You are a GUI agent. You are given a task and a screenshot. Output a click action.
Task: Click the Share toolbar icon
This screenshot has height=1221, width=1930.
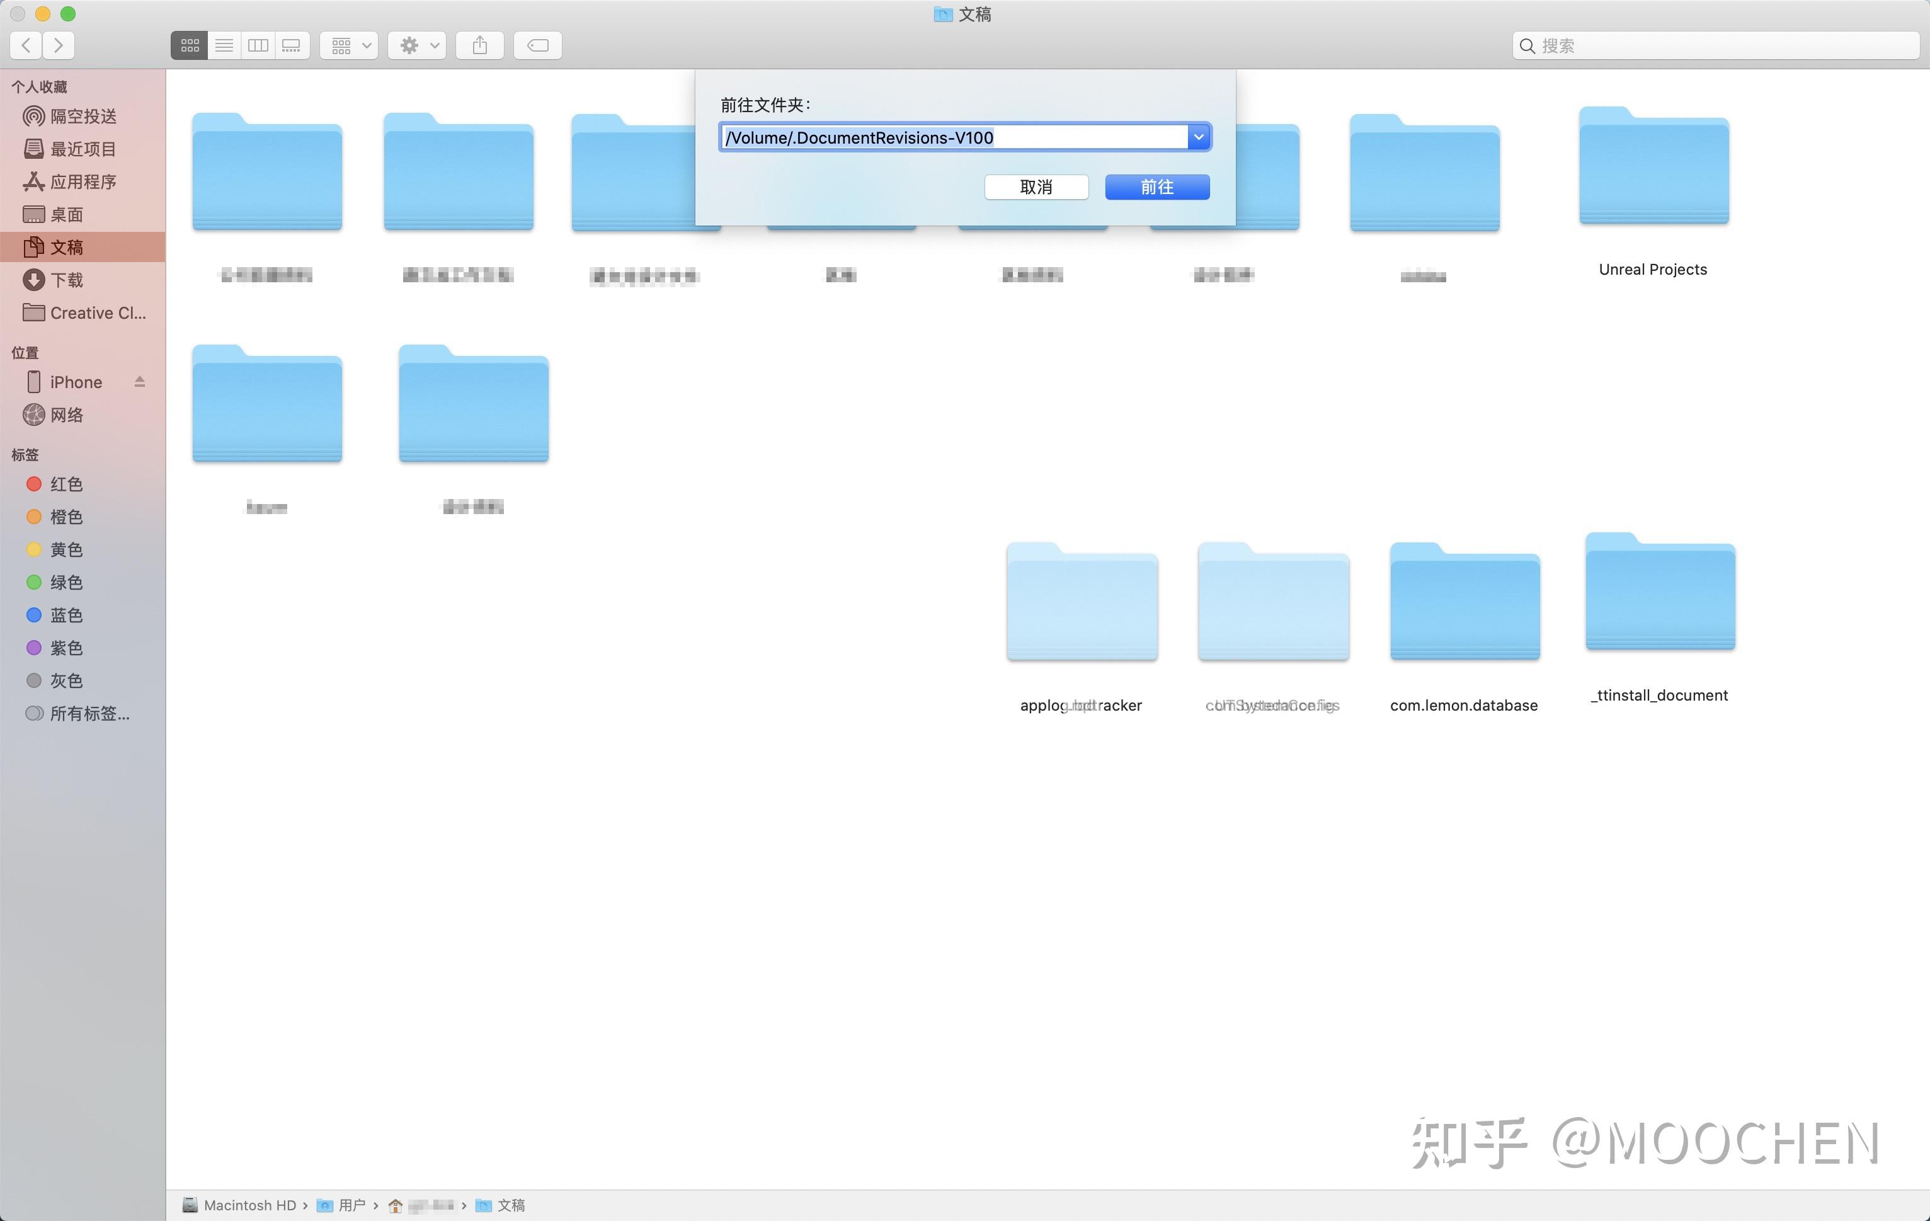coord(479,46)
